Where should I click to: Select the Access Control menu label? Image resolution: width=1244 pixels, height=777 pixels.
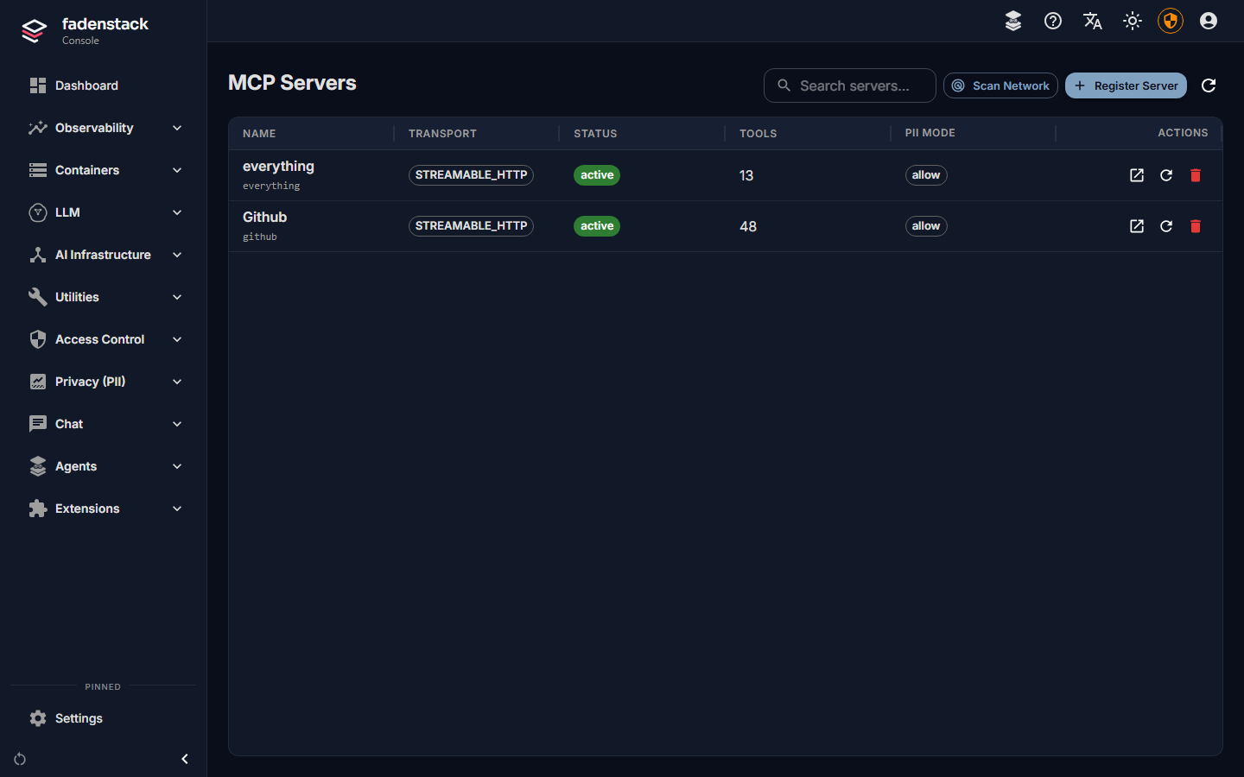(x=99, y=339)
